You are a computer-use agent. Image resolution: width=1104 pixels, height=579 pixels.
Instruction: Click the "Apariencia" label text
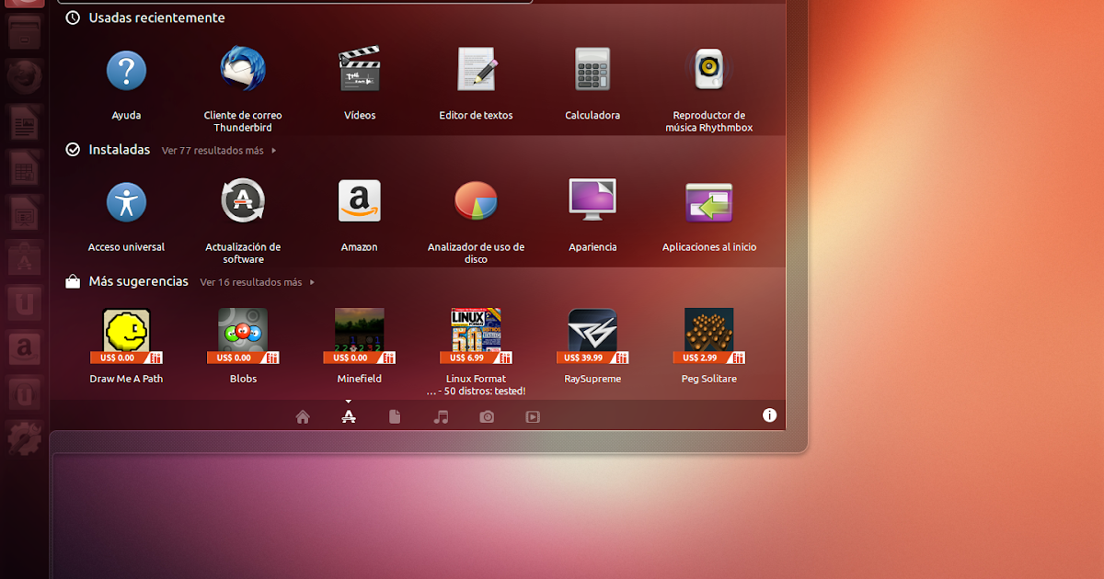click(x=592, y=247)
